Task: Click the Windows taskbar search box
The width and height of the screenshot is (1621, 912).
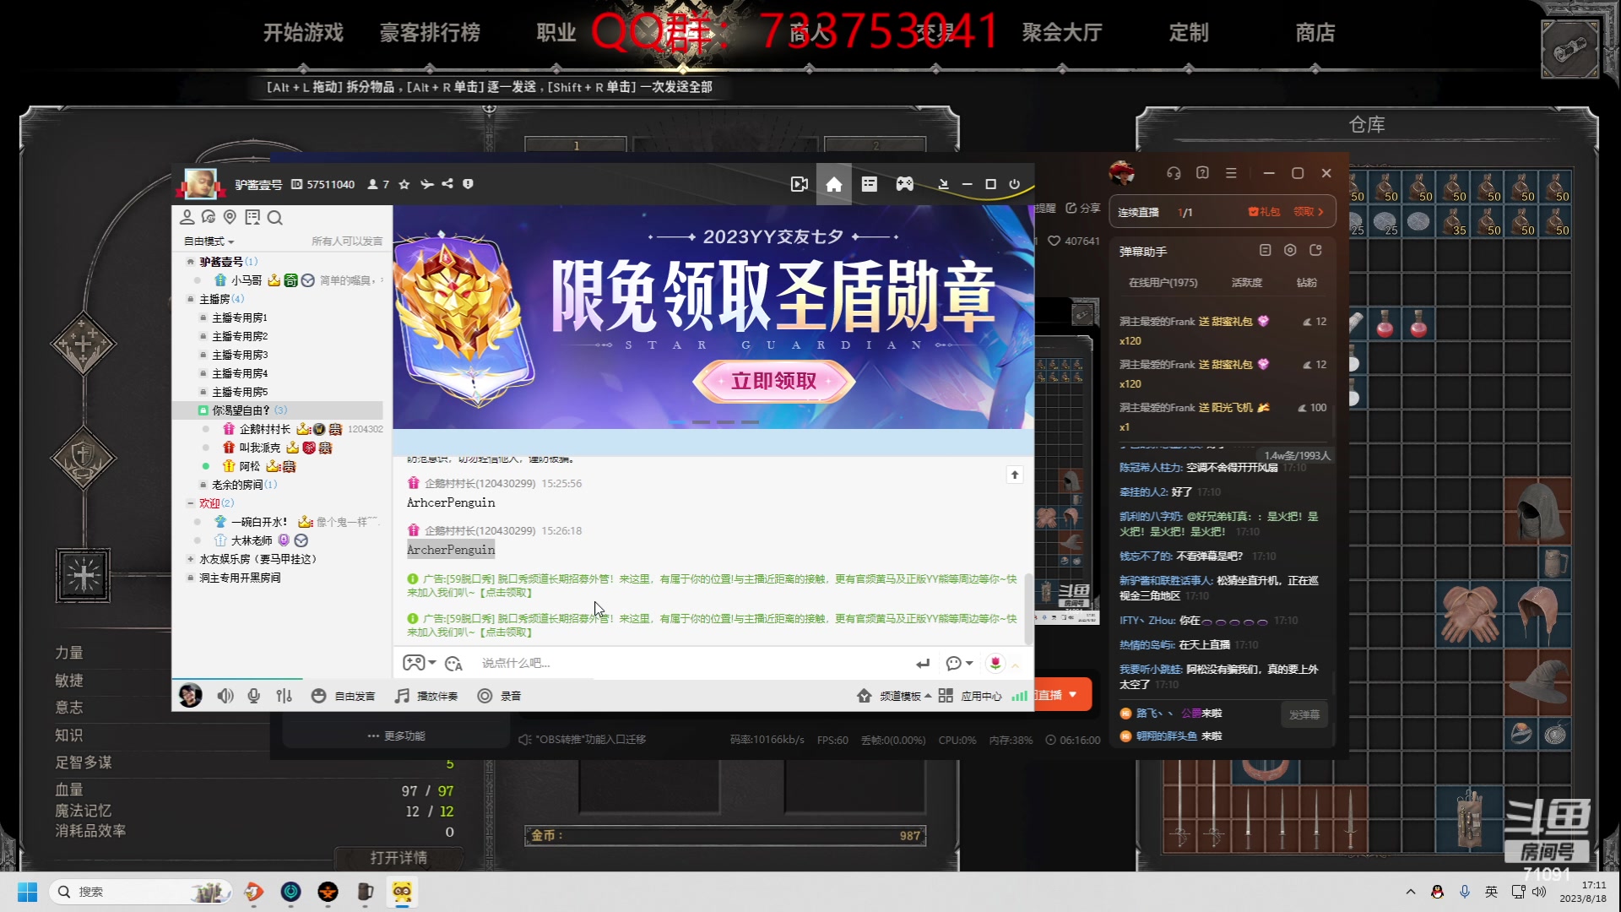Action: 140,892
